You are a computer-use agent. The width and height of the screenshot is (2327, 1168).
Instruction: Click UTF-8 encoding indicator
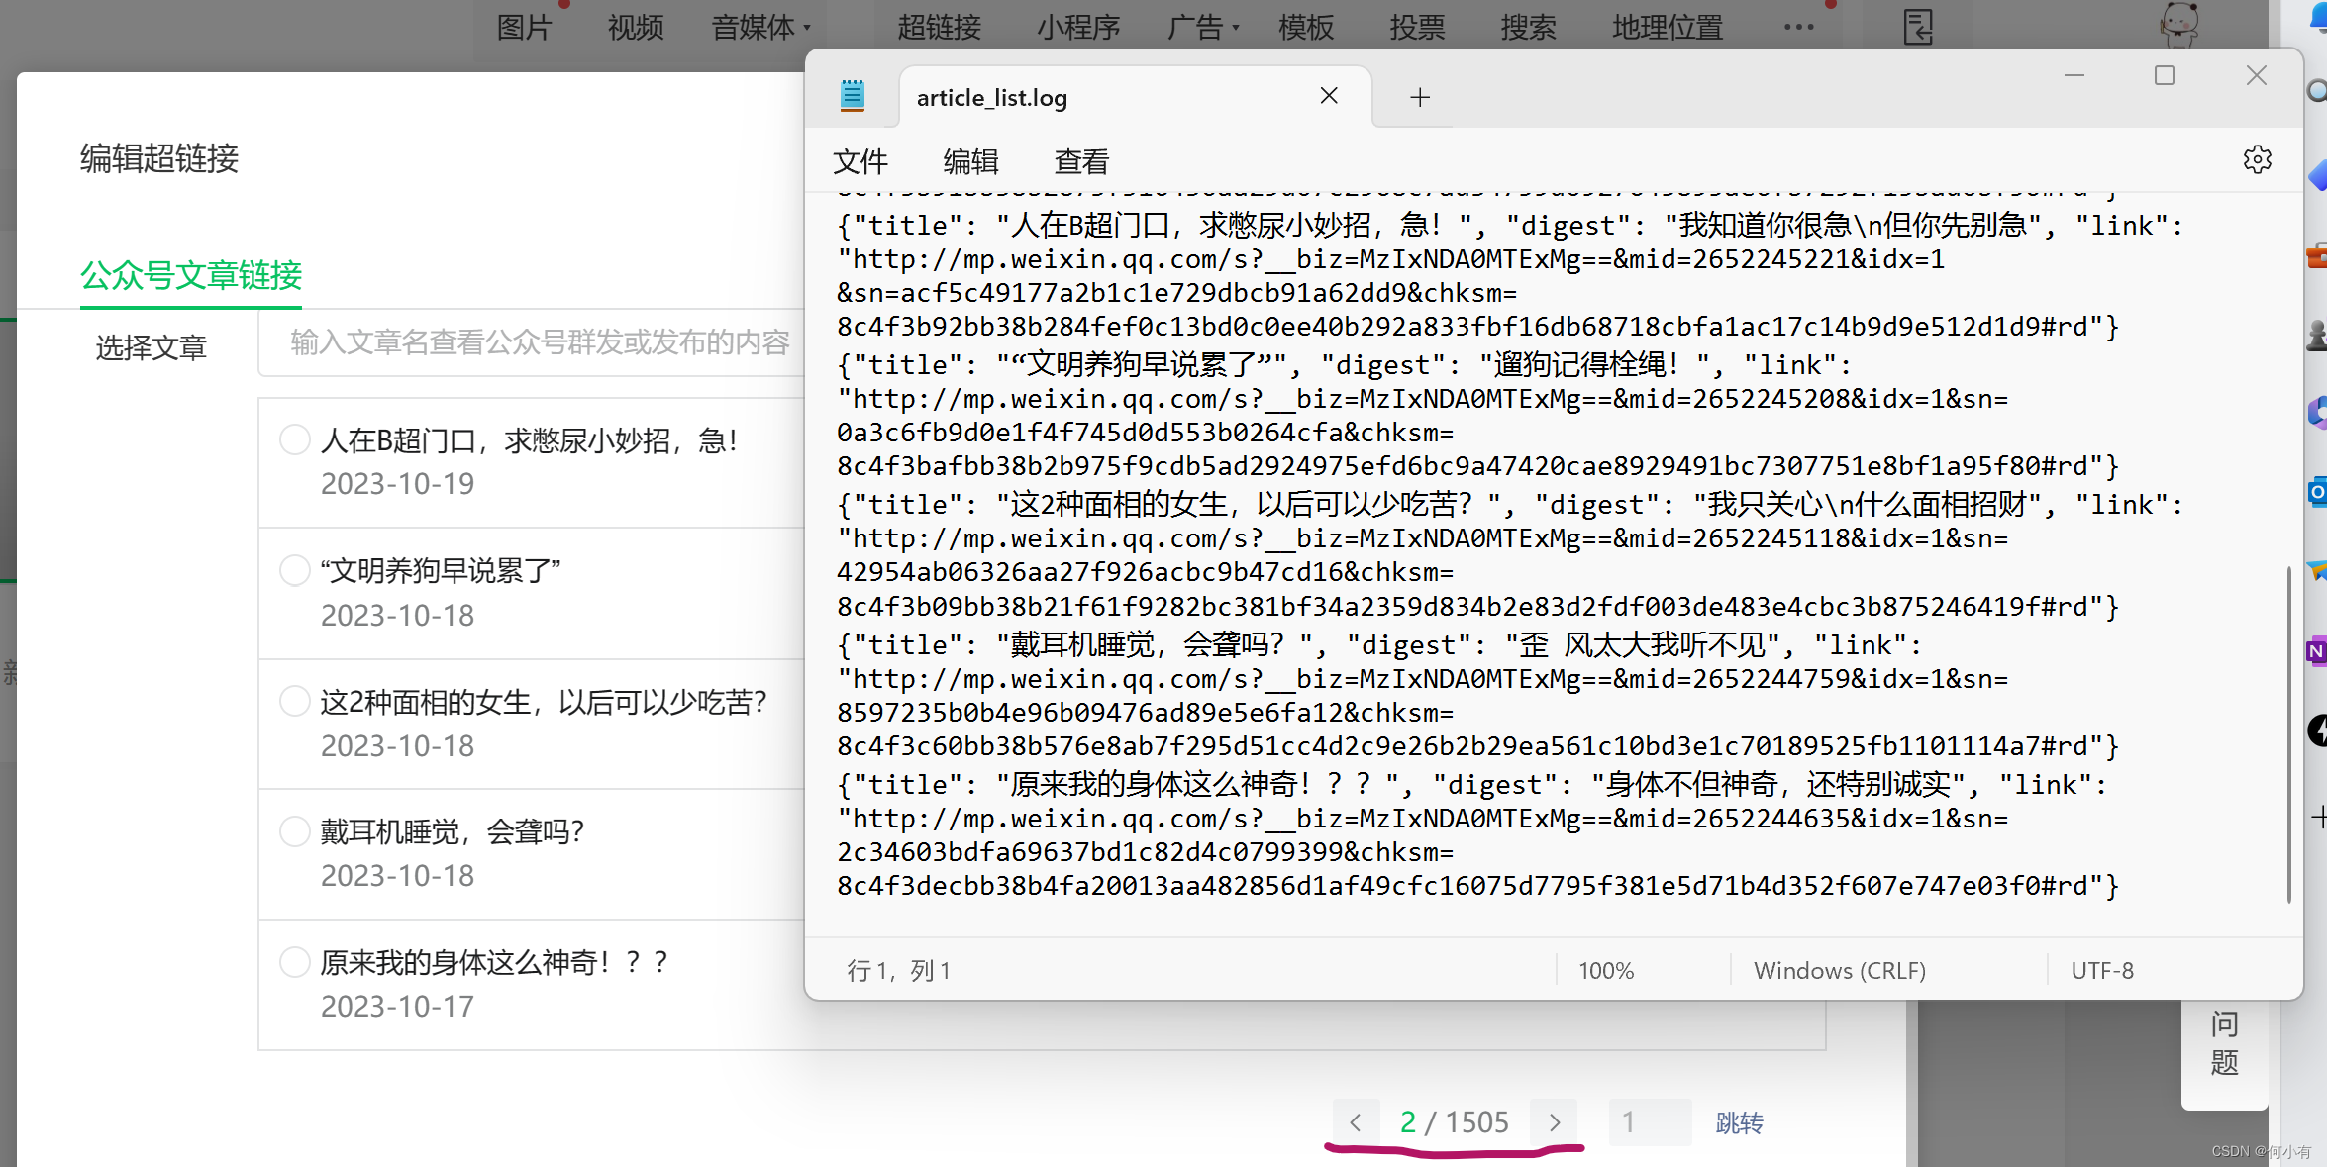tap(2102, 970)
